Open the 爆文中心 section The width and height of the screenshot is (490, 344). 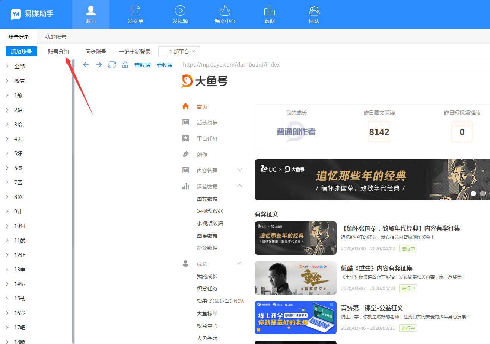point(225,15)
